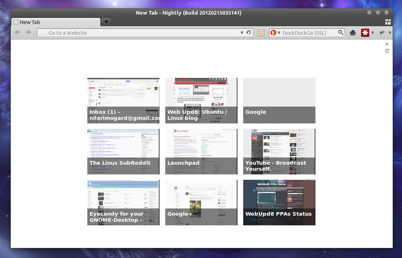This screenshot has height=258, width=402.
Task: Click the red asterisk add-on icon
Action: [365, 33]
